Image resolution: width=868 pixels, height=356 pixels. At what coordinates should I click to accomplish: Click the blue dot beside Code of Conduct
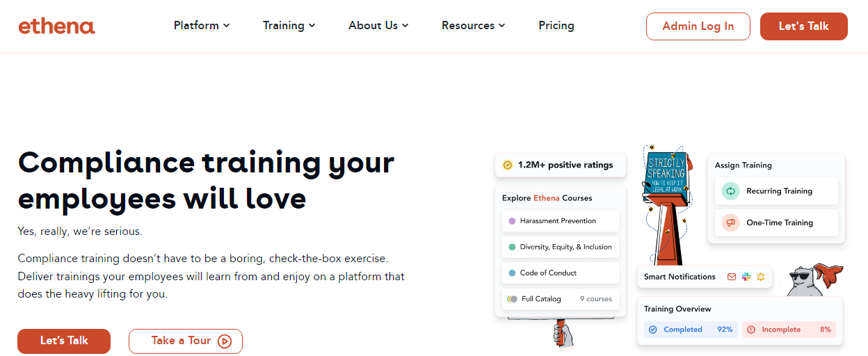[513, 273]
